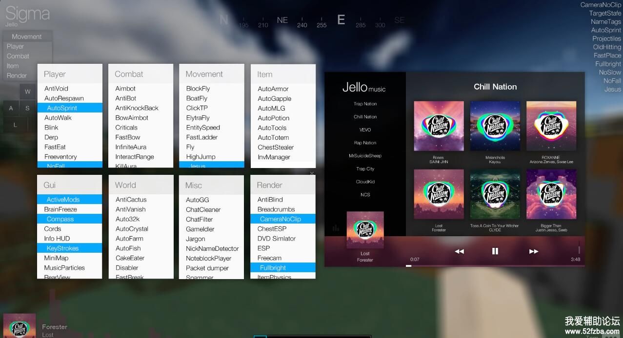Select the Trap City channel
This screenshot has width=623, height=338.
pyautogui.click(x=365, y=169)
